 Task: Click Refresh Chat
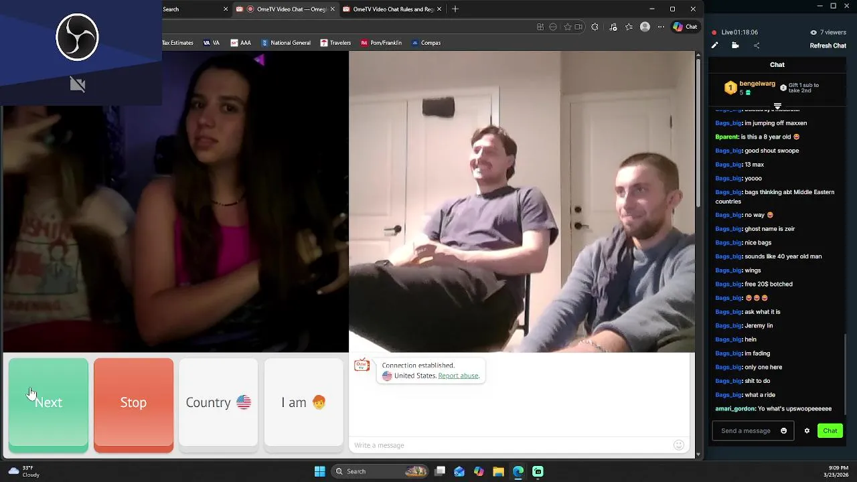coord(828,46)
